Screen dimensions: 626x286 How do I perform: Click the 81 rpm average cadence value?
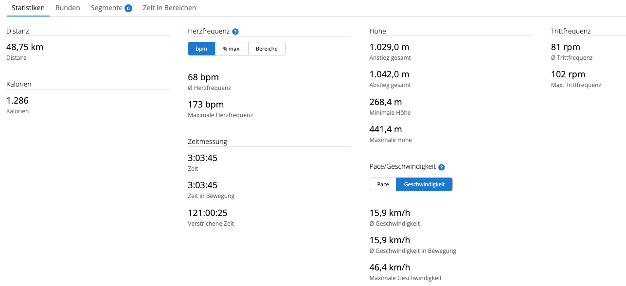pos(565,47)
